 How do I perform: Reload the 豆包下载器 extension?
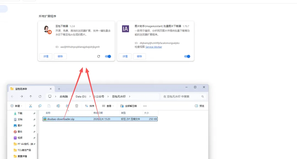point(98,56)
